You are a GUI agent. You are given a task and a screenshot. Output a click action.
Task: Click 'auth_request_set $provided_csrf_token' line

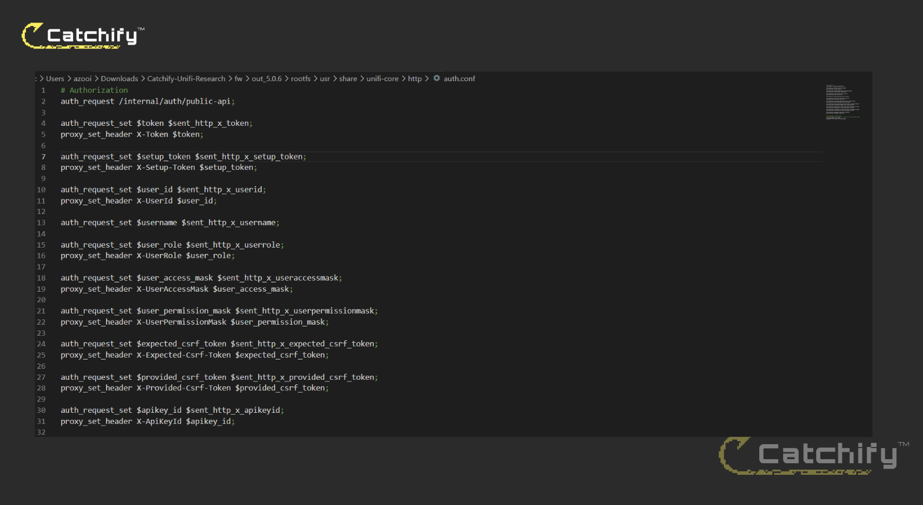[219, 377]
